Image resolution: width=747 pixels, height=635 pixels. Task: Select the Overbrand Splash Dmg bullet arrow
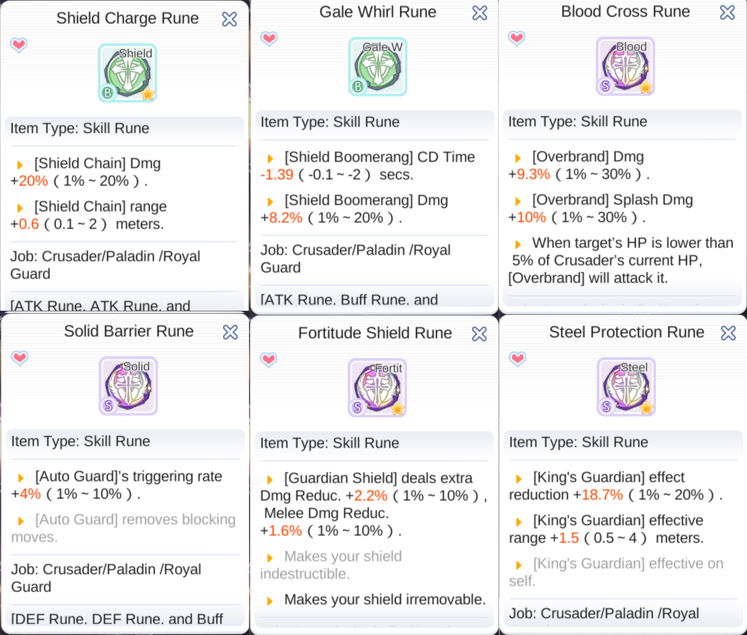click(x=518, y=201)
